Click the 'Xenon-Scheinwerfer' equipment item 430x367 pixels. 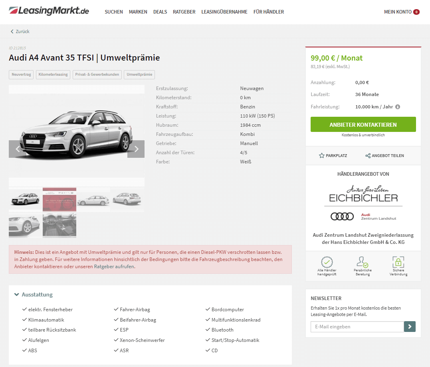pyautogui.click(x=142, y=340)
